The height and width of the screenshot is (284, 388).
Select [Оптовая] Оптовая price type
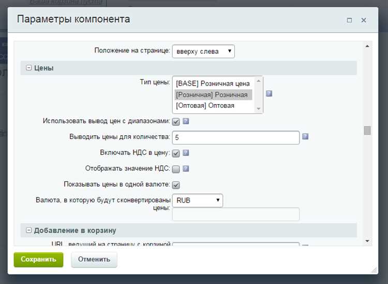point(213,106)
